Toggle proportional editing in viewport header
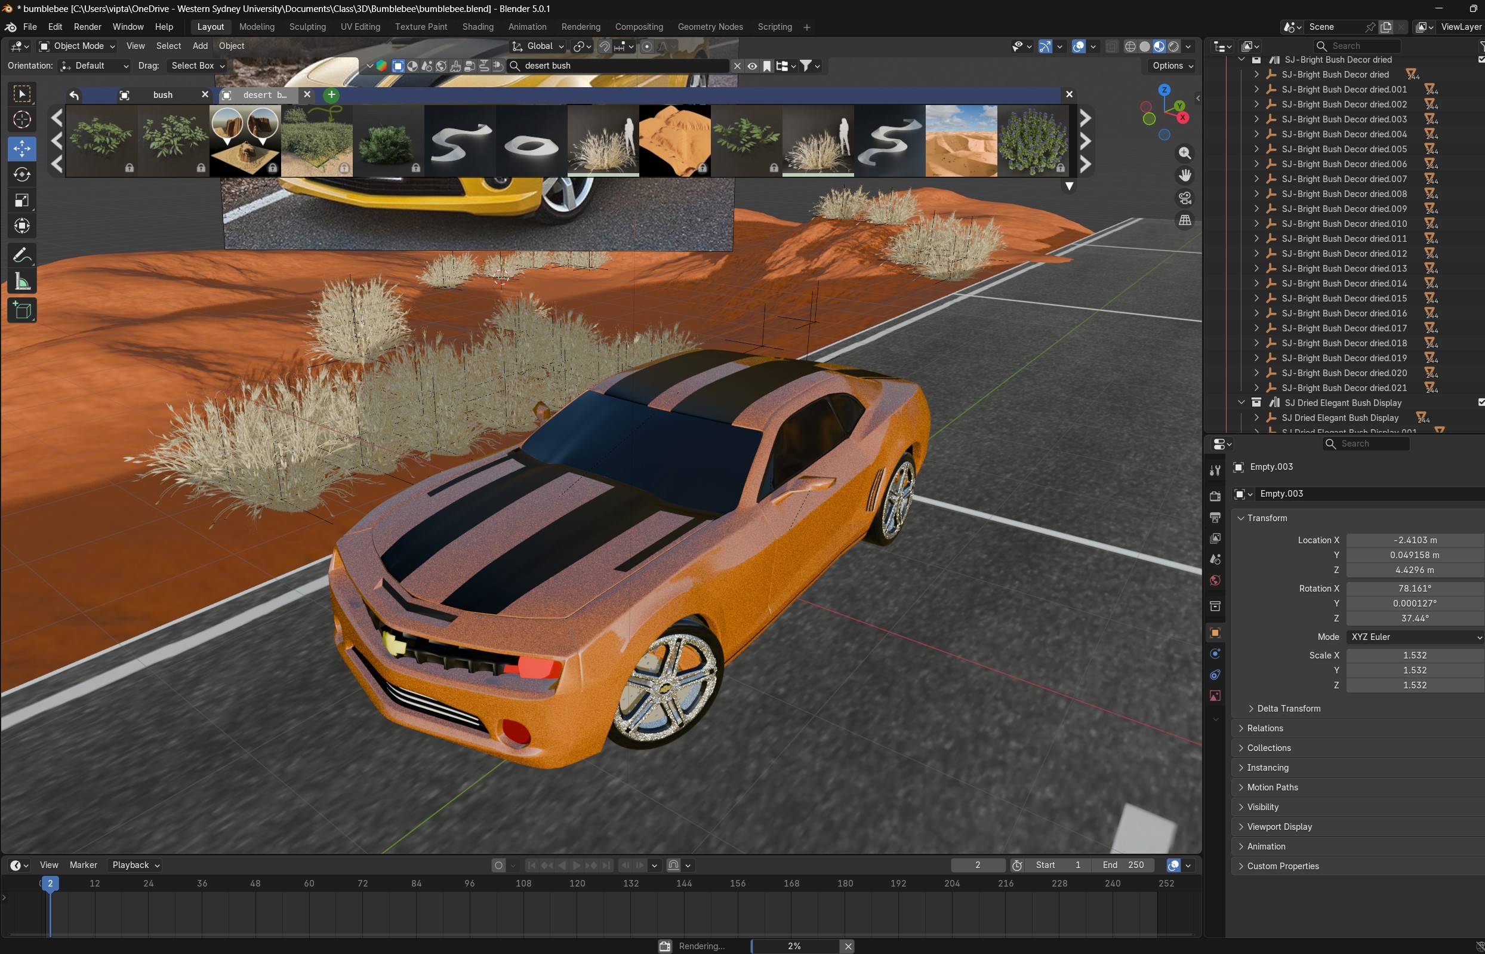The height and width of the screenshot is (954, 1485). (646, 47)
